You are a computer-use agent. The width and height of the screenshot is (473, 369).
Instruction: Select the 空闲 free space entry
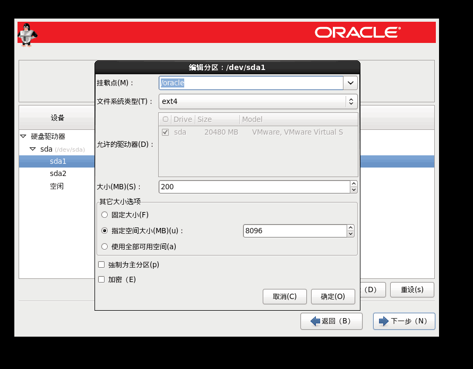tap(57, 186)
